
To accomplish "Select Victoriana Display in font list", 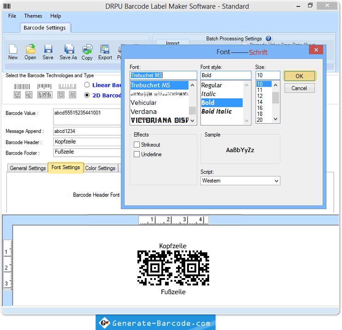I will [160, 120].
